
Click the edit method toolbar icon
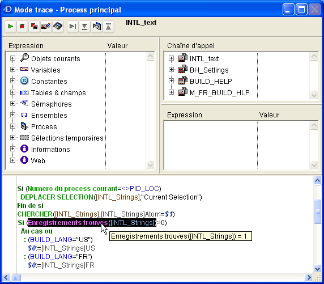[x=46, y=27]
